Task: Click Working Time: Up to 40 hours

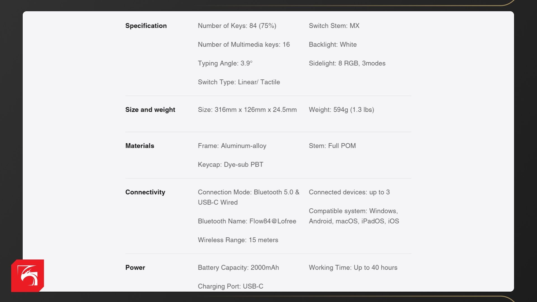Action: pyautogui.click(x=353, y=268)
